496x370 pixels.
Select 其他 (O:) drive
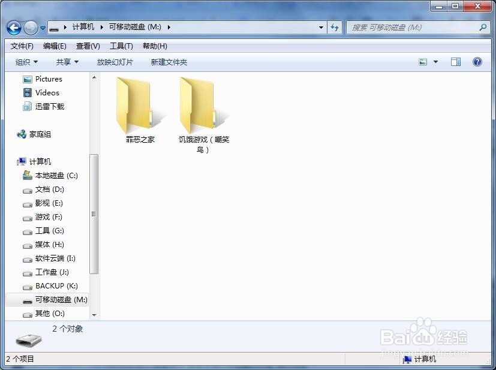(50, 314)
